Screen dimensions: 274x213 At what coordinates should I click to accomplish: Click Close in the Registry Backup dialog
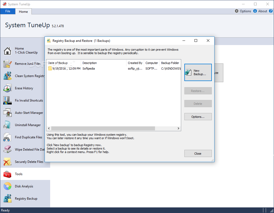click(198, 154)
